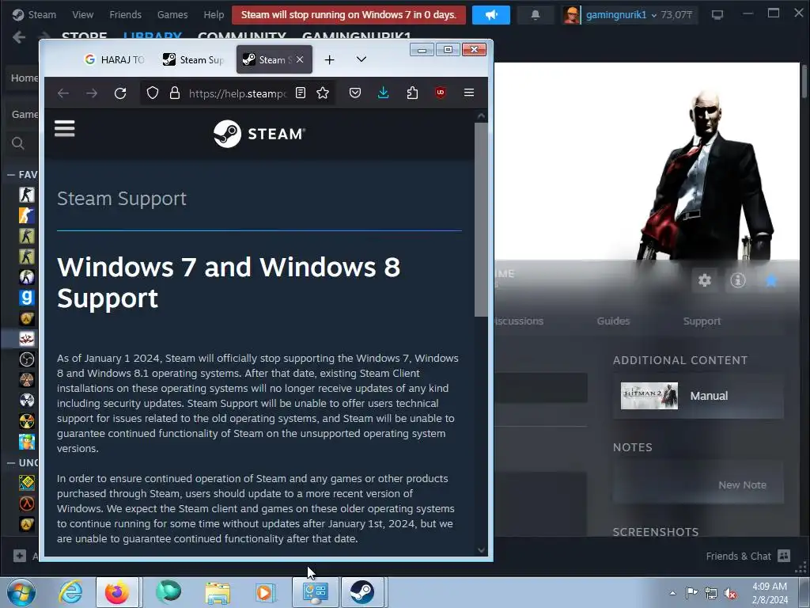Image resolution: width=810 pixels, height=608 pixels.
Task: Open the Firefox extensions puzzle icon
Action: tap(412, 93)
